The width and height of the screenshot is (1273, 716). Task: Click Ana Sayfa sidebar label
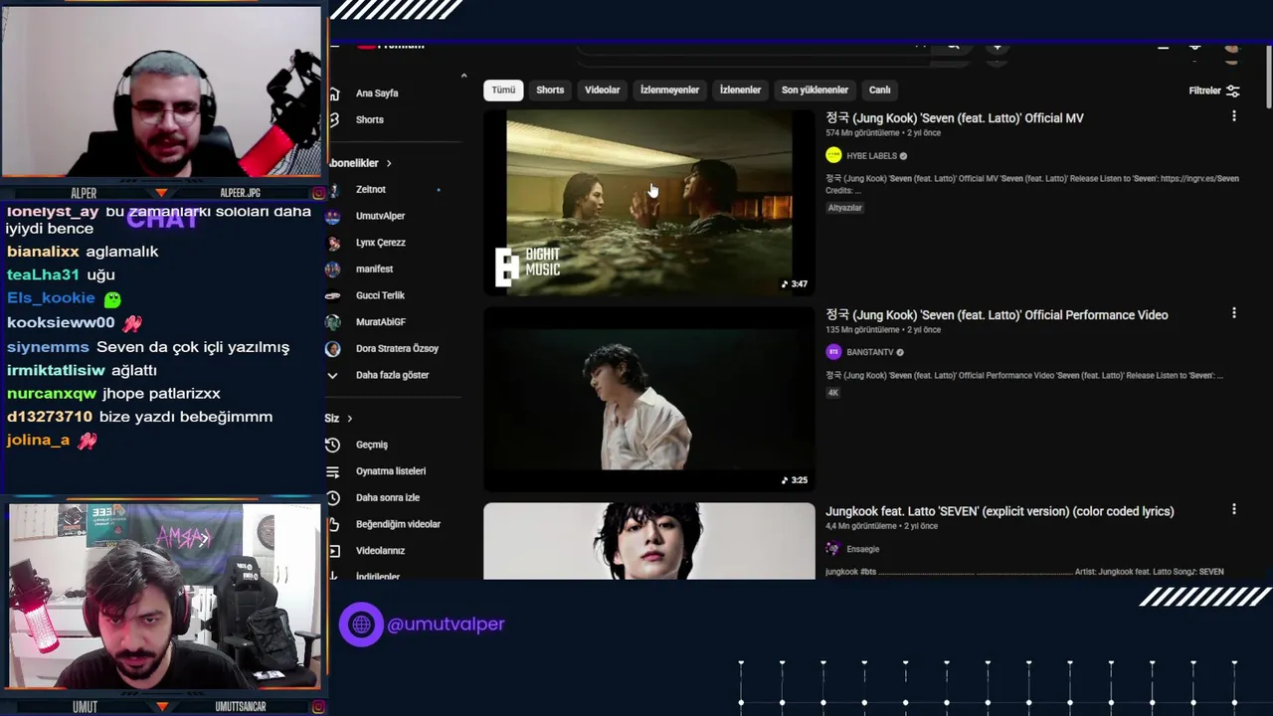tap(377, 93)
